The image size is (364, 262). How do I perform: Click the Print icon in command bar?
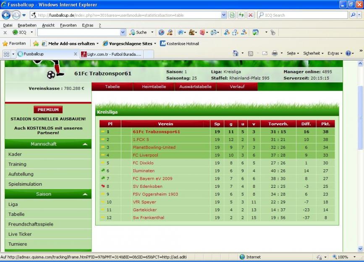[275, 54]
